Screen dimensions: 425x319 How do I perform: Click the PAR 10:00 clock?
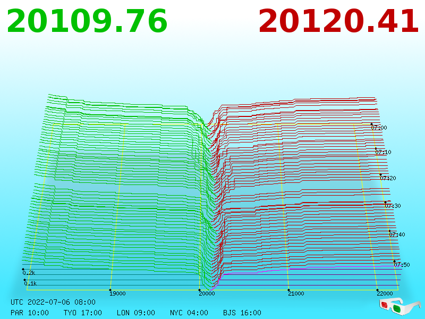coord(30,313)
